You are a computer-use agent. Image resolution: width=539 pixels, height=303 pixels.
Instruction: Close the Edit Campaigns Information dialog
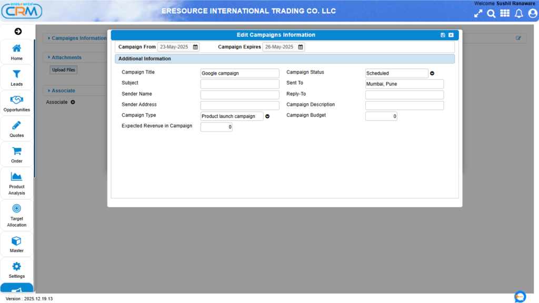[451, 35]
